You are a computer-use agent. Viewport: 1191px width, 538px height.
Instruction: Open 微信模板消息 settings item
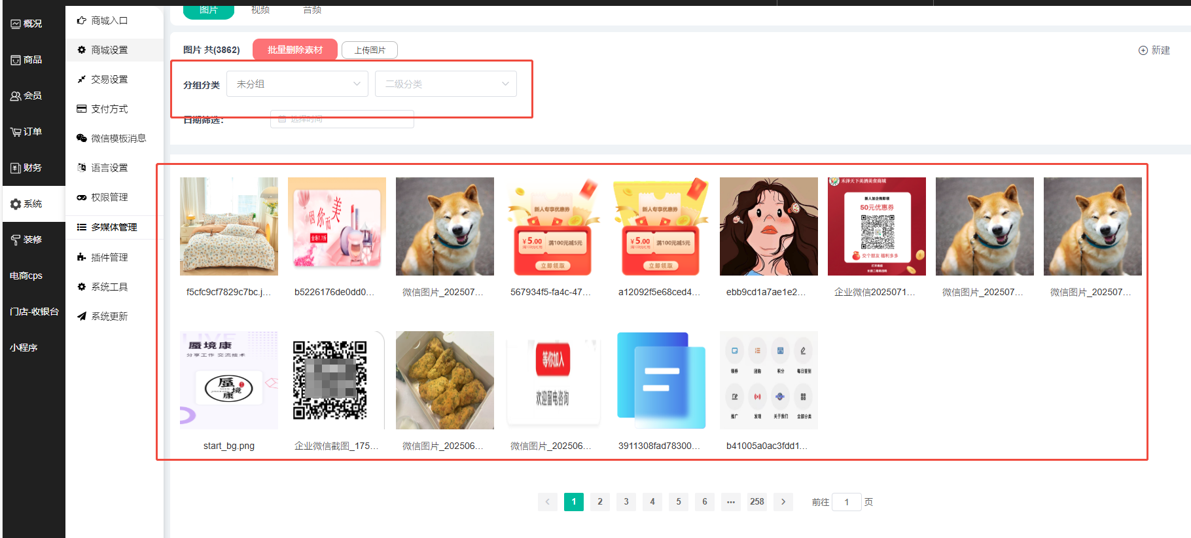[x=118, y=138]
